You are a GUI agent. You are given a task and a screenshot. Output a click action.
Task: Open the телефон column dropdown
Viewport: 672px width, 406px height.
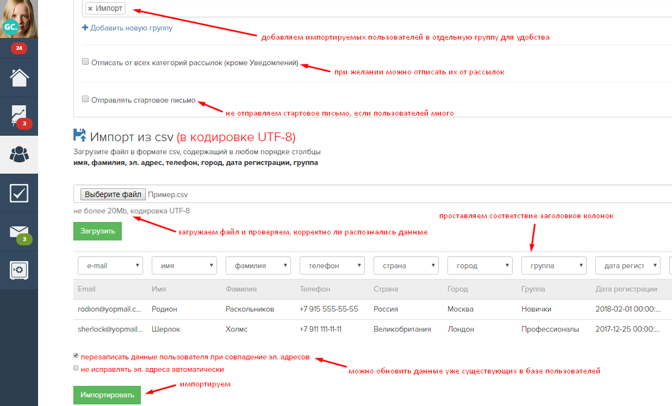coord(332,266)
